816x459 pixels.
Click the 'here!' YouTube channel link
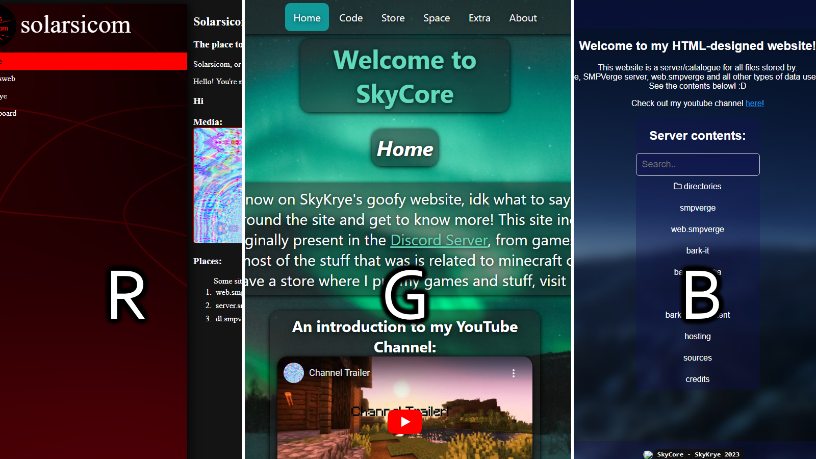[x=755, y=103]
